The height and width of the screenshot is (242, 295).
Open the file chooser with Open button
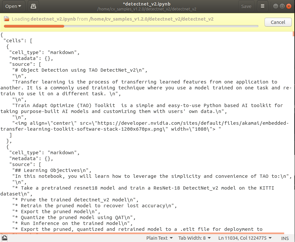(x=13, y=6)
